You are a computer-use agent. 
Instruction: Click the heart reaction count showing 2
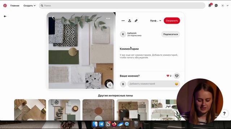(169, 76)
